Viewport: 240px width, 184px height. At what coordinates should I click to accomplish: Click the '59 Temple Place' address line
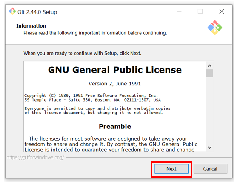[92, 100]
